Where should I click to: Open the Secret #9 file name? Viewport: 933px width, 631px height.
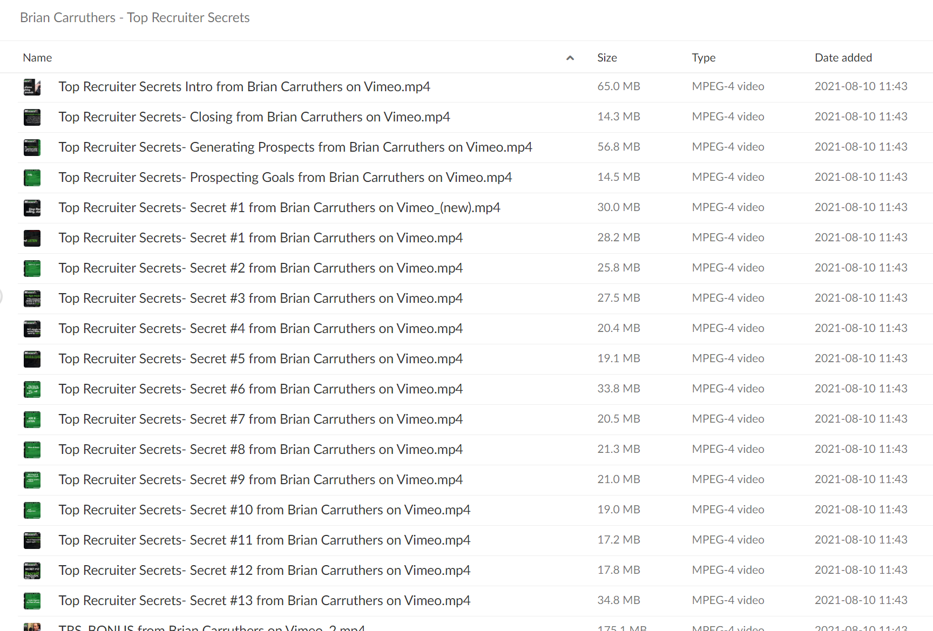(x=260, y=480)
